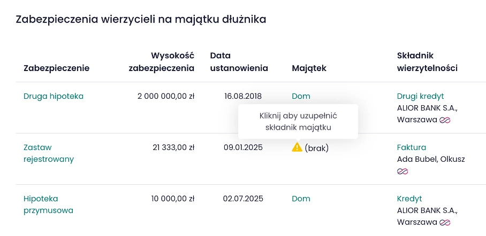Click the chain icon in the Kredyt row

click(x=445, y=223)
